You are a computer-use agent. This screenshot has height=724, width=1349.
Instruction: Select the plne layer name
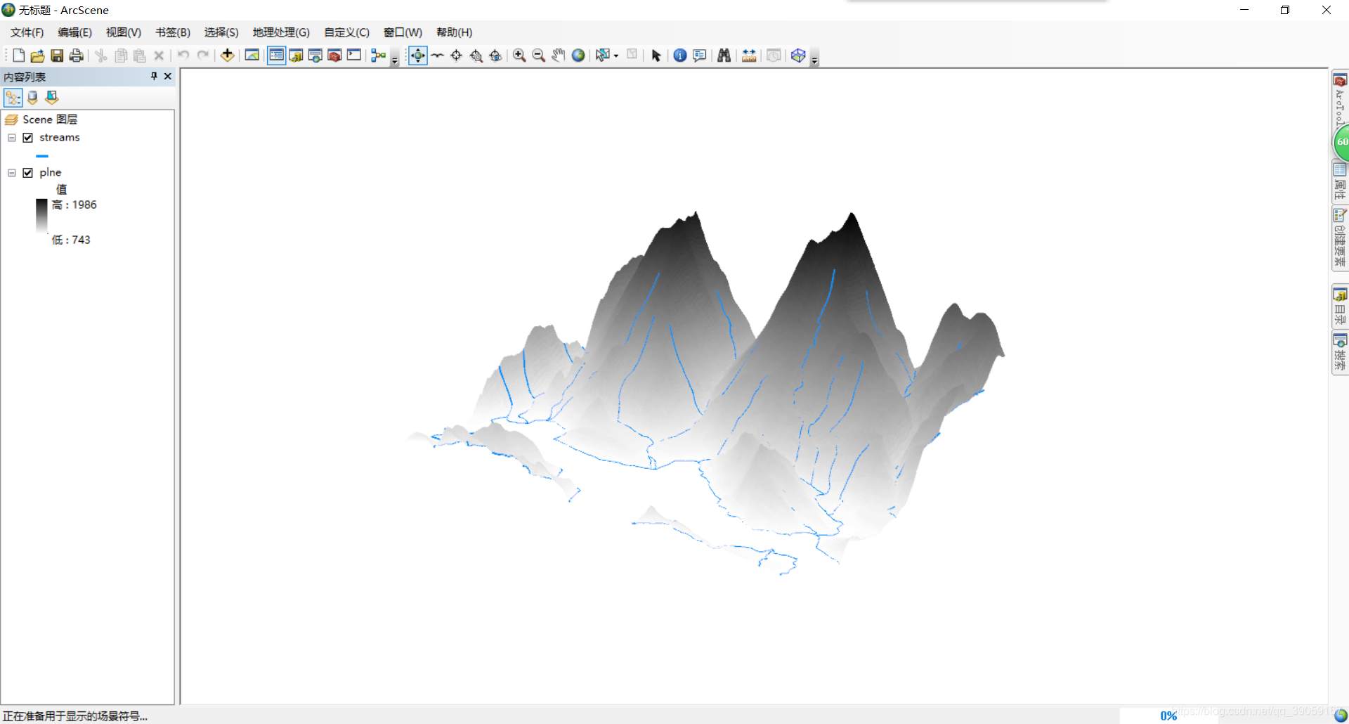51,173
